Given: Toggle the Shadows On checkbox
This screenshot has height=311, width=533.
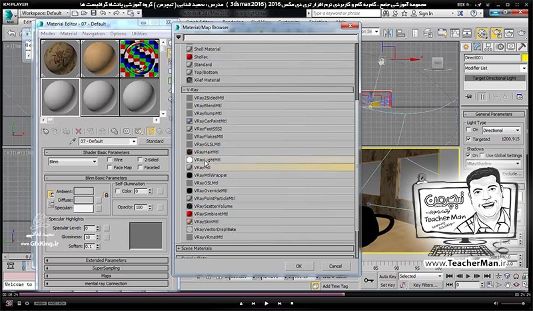Looking at the screenshot, I should point(468,155).
